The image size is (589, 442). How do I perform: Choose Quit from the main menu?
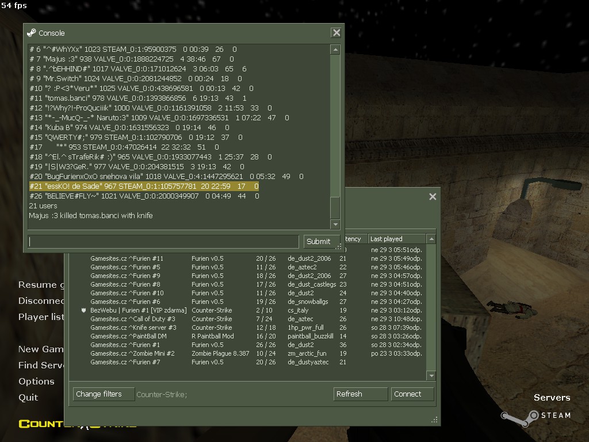(28, 398)
